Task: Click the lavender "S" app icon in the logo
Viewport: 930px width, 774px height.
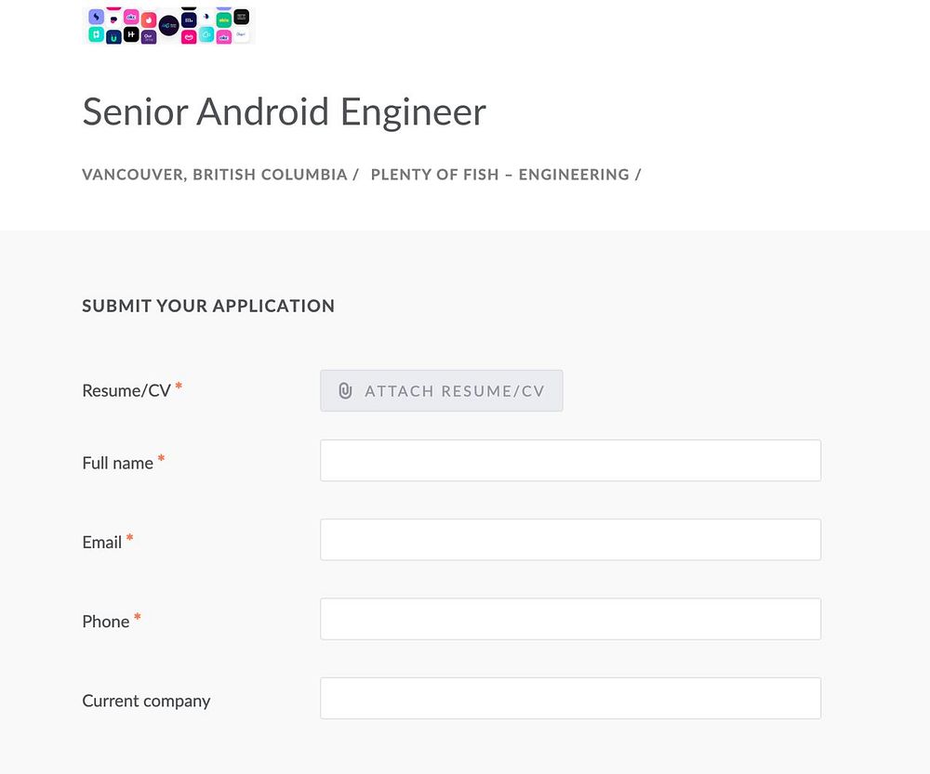Action: 96,17
